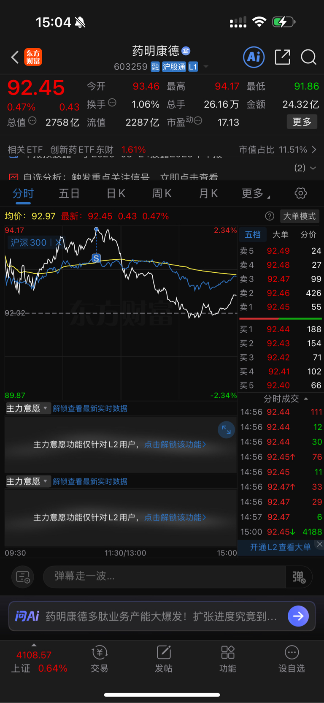
Task: Toggle the 弹 danmaku icon
Action: 299,577
